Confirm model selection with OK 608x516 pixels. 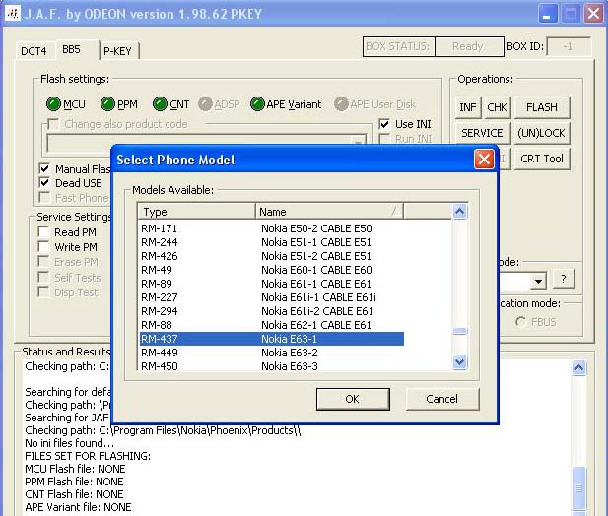(x=353, y=399)
